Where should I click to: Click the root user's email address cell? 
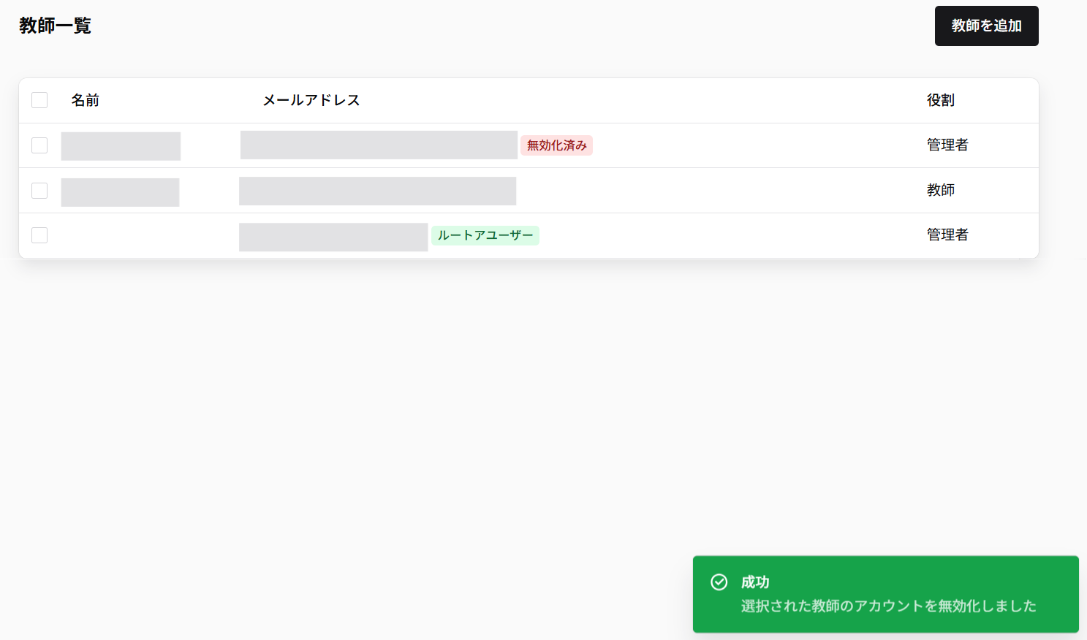[333, 236]
